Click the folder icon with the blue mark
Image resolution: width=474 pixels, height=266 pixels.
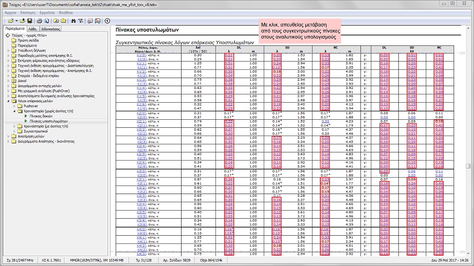coord(56,21)
